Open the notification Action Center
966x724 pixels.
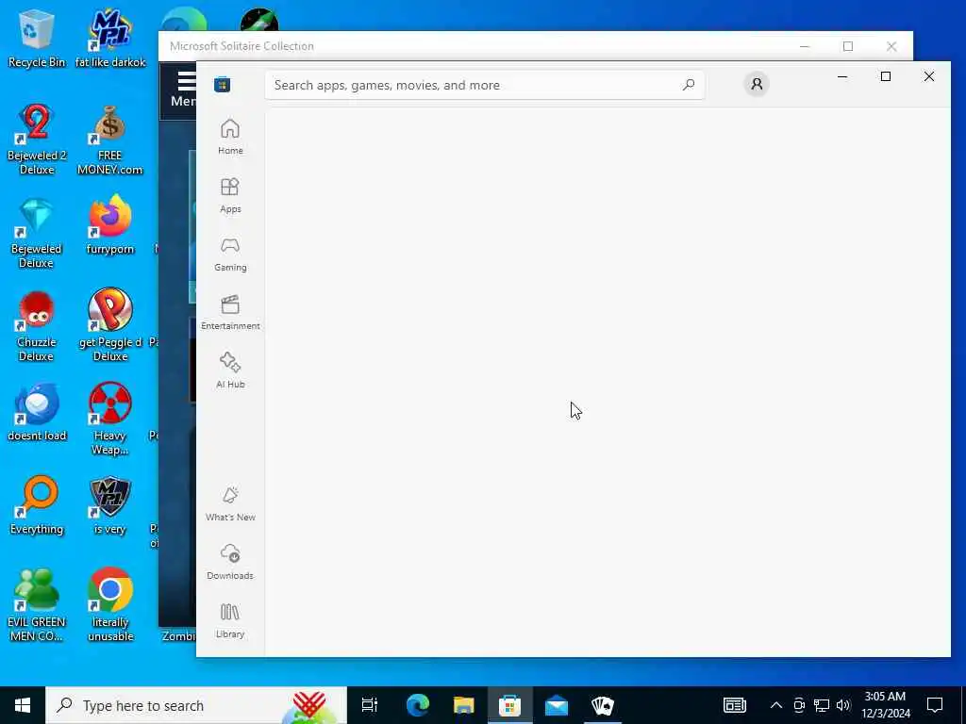click(935, 705)
